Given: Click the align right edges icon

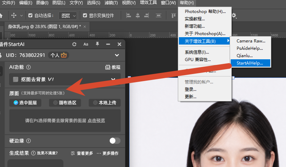Looking at the screenshot, I should [x=146, y=15].
